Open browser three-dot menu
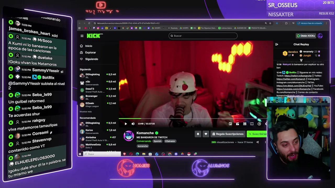The image size is (335, 188). click(x=326, y=23)
